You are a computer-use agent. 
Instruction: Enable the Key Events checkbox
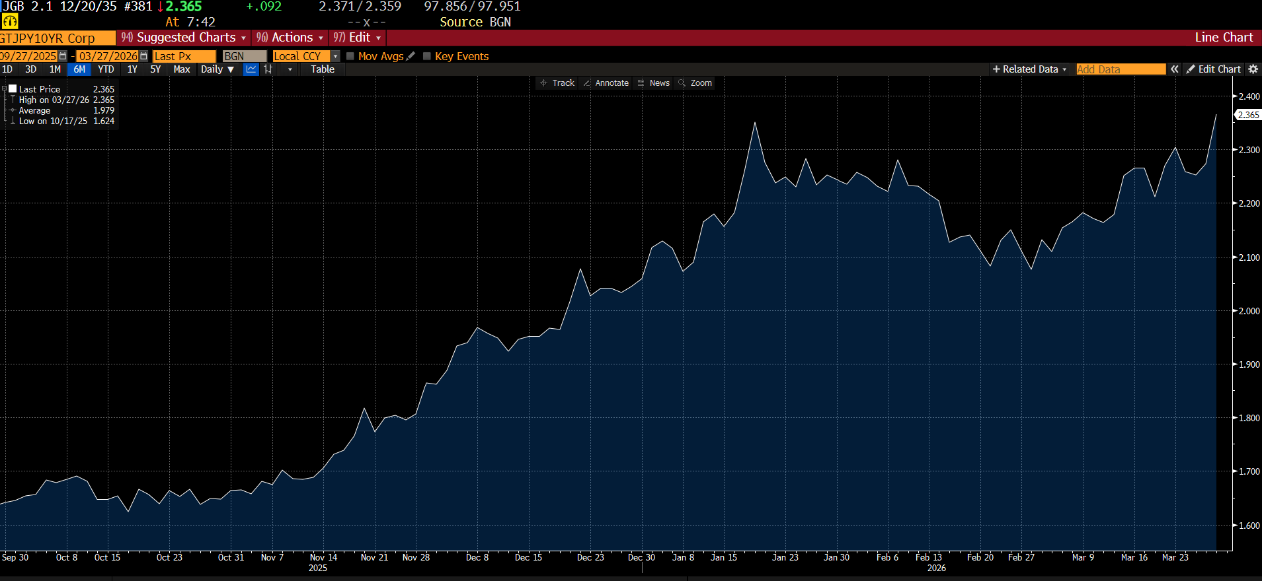click(427, 56)
